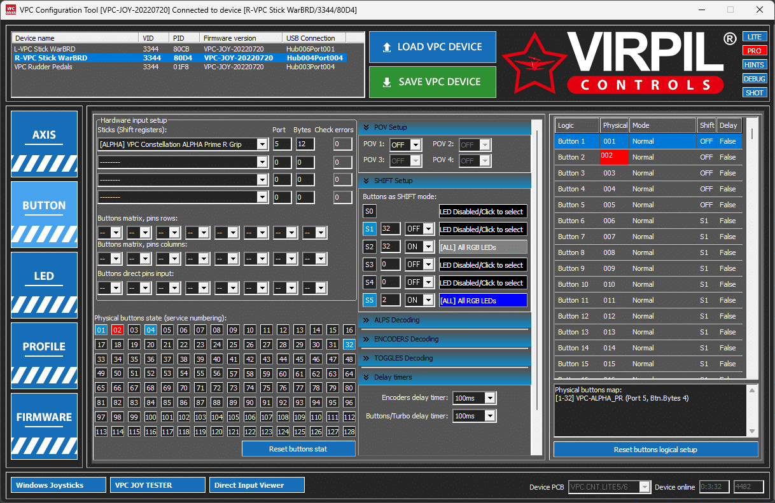Viewport: 775px width, 503px height.
Task: Switch to PRO mode
Action: pyautogui.click(x=754, y=51)
